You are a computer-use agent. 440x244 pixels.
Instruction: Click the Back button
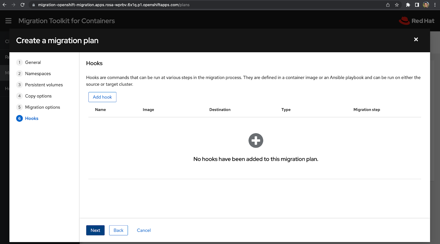click(x=118, y=230)
